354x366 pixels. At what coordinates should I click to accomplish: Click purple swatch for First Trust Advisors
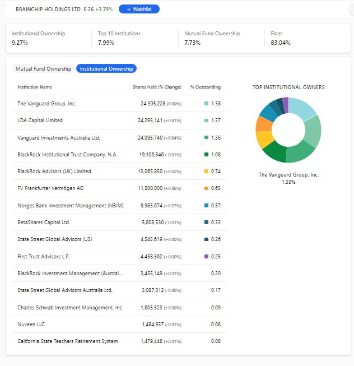coord(206,256)
